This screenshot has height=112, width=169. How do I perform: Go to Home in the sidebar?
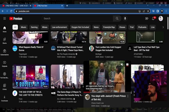[5, 29]
